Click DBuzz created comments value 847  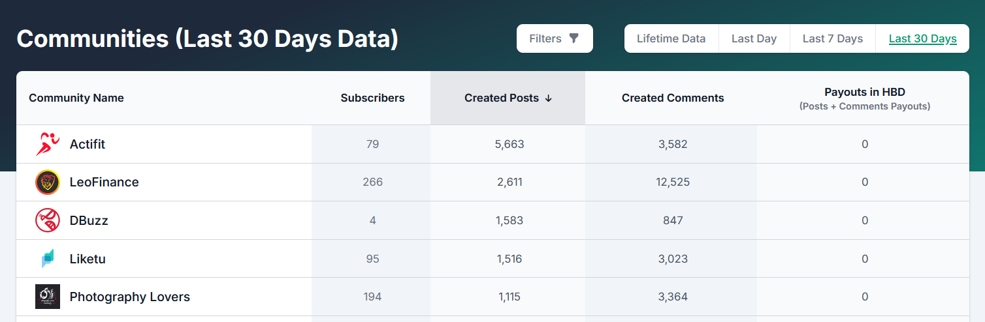(673, 220)
